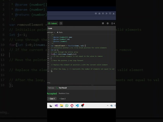Open Visual Studio from the taskbar

56,105
